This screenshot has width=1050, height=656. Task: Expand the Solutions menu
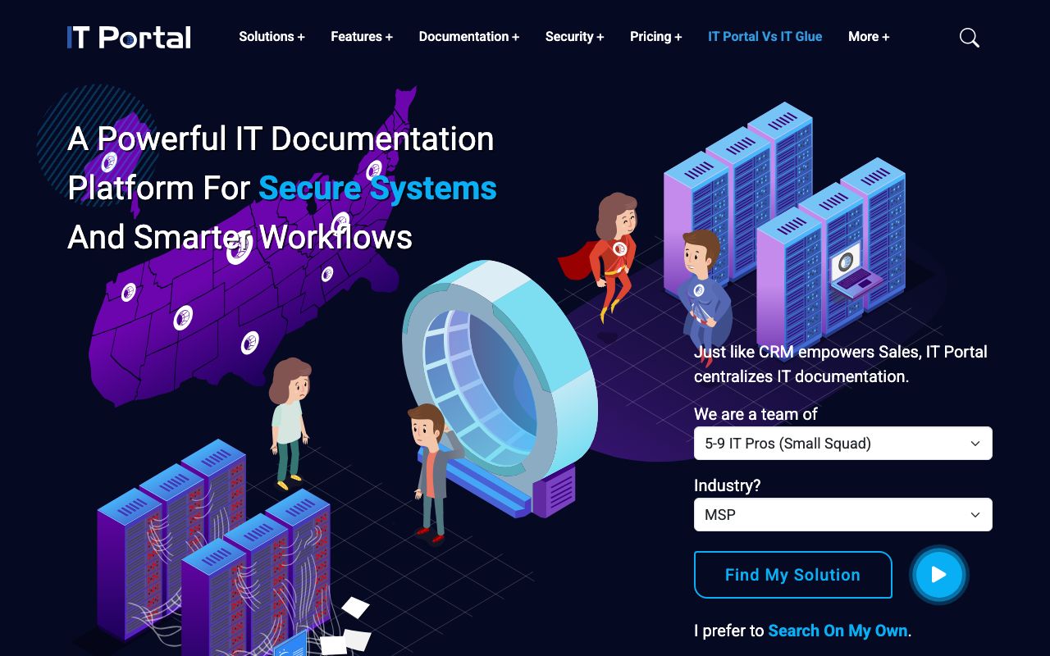tap(272, 37)
